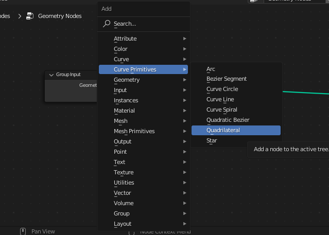Viewport: 329px width, 235px height.
Task: Open the Material submenu
Action: click(144, 111)
